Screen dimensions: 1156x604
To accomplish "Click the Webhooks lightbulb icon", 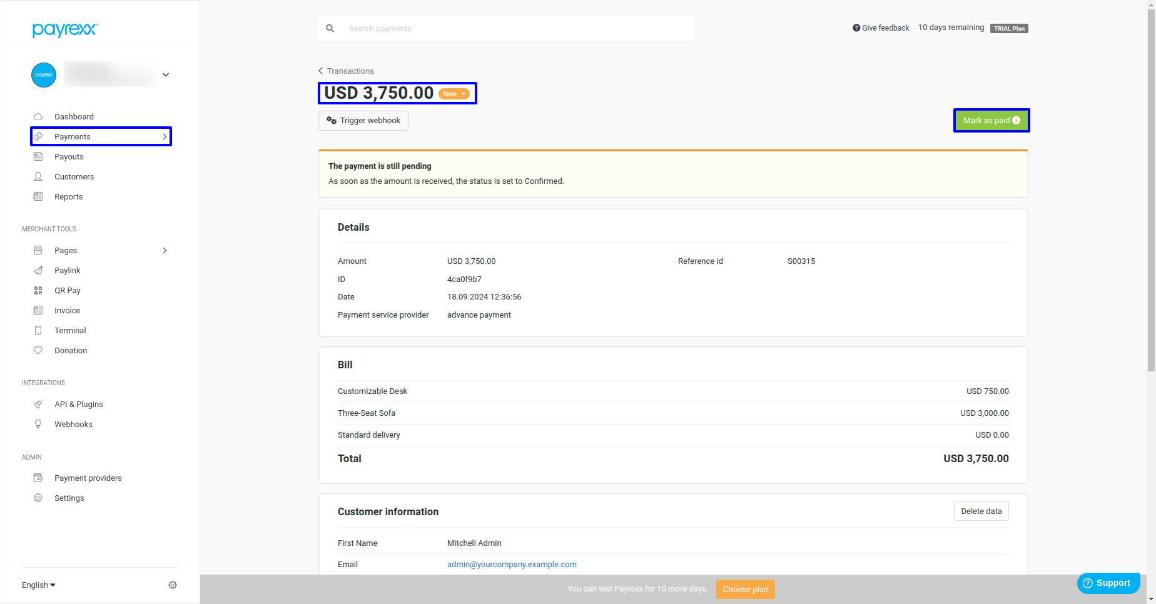I will tap(38, 425).
